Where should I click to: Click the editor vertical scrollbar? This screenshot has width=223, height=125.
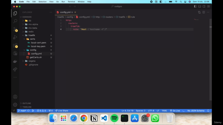(210, 59)
